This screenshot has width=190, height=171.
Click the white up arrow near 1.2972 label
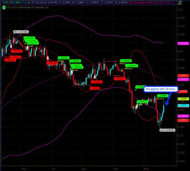[x=136, y=107]
